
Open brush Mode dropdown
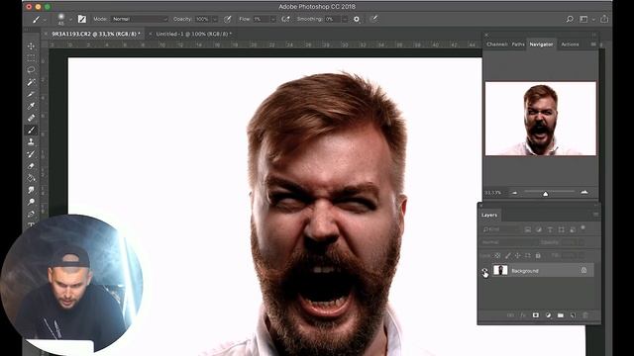(x=140, y=19)
